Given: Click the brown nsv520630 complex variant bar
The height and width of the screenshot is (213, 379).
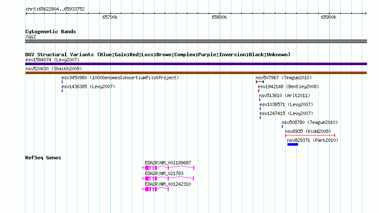Looking at the screenshot, I should pos(196,73).
